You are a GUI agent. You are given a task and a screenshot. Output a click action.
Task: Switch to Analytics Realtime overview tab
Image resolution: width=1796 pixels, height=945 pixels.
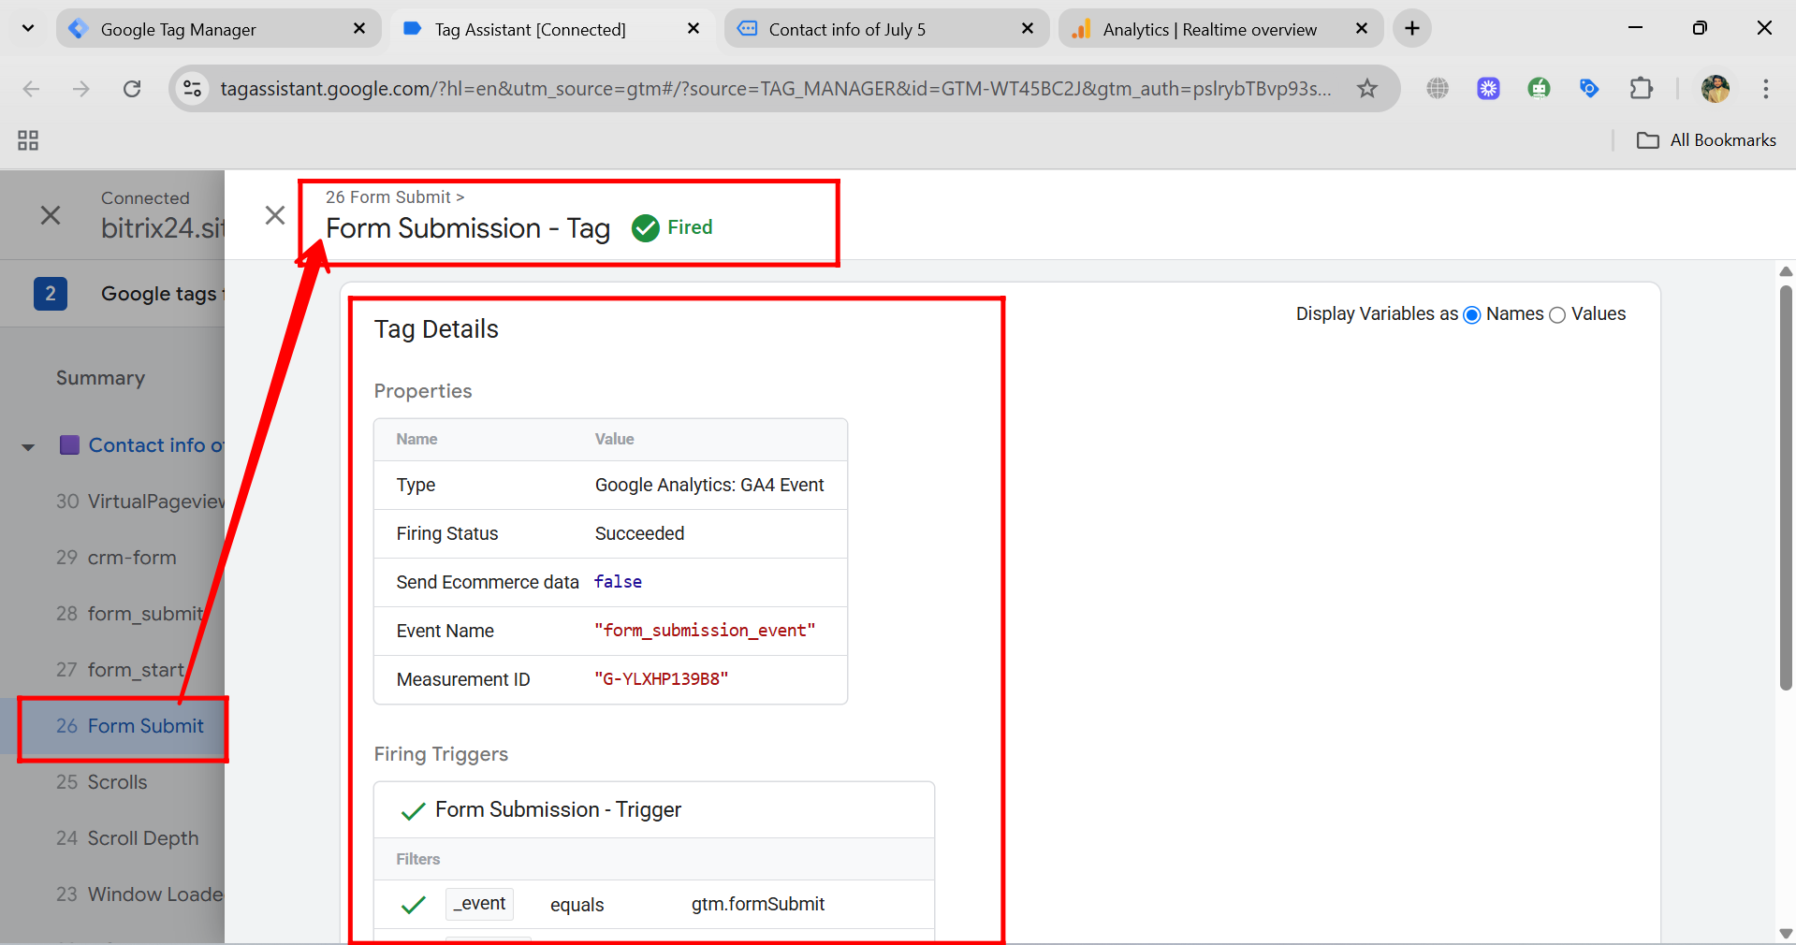(x=1220, y=29)
